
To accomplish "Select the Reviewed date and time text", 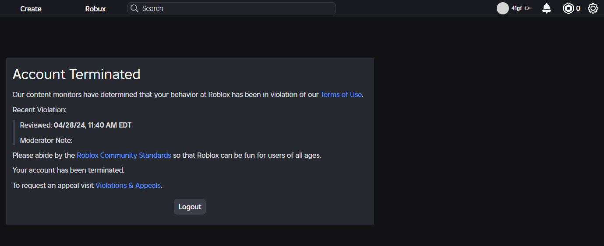I will tap(92, 125).
